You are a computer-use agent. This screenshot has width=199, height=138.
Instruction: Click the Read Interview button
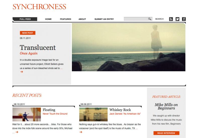click(166, 133)
